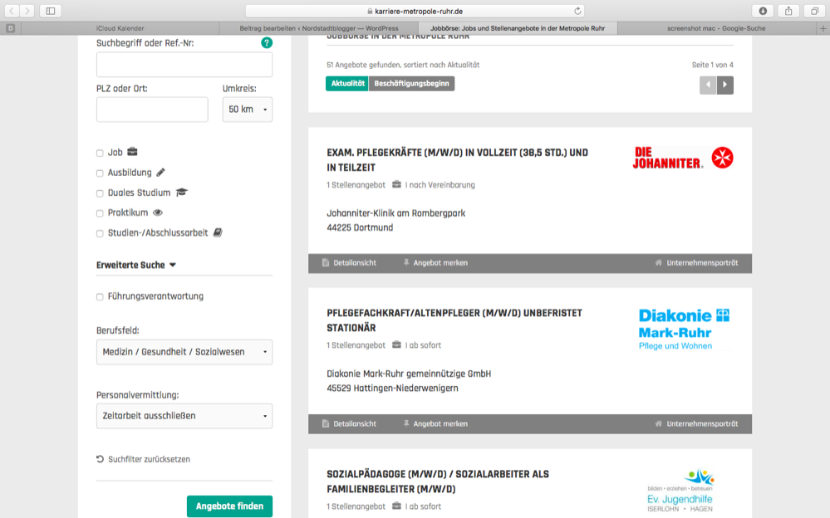This screenshot has height=518, width=830.
Task: Open the Exam. Pflegekräfte job title
Action: click(x=457, y=160)
